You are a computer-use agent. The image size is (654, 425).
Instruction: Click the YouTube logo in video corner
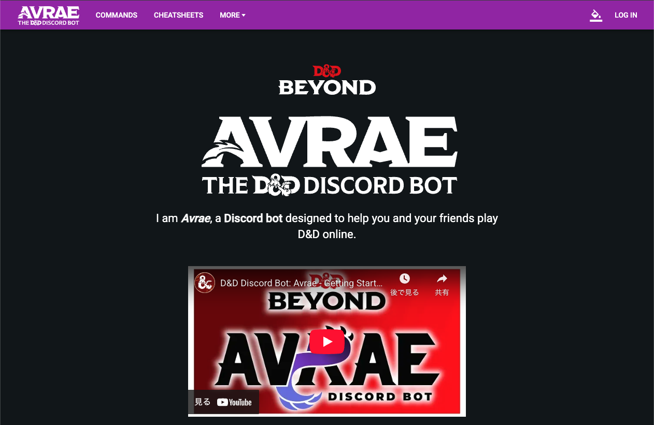pyautogui.click(x=234, y=402)
